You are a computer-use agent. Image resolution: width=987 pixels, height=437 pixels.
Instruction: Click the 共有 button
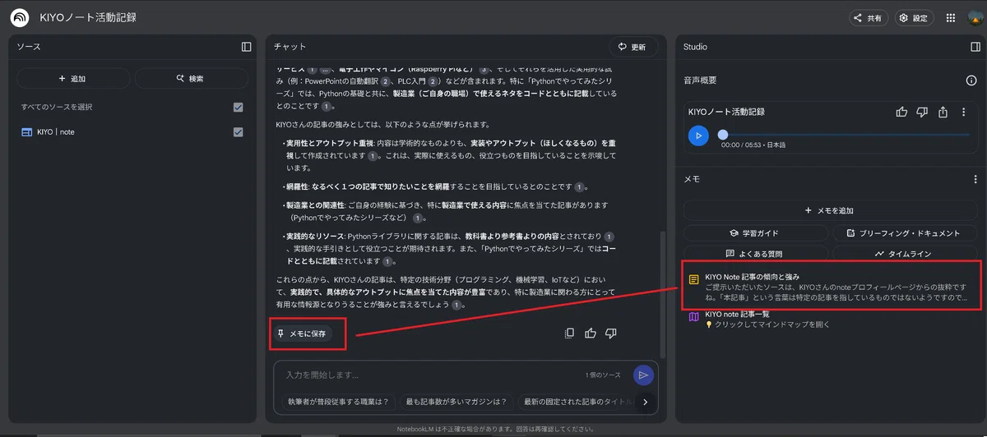869,18
